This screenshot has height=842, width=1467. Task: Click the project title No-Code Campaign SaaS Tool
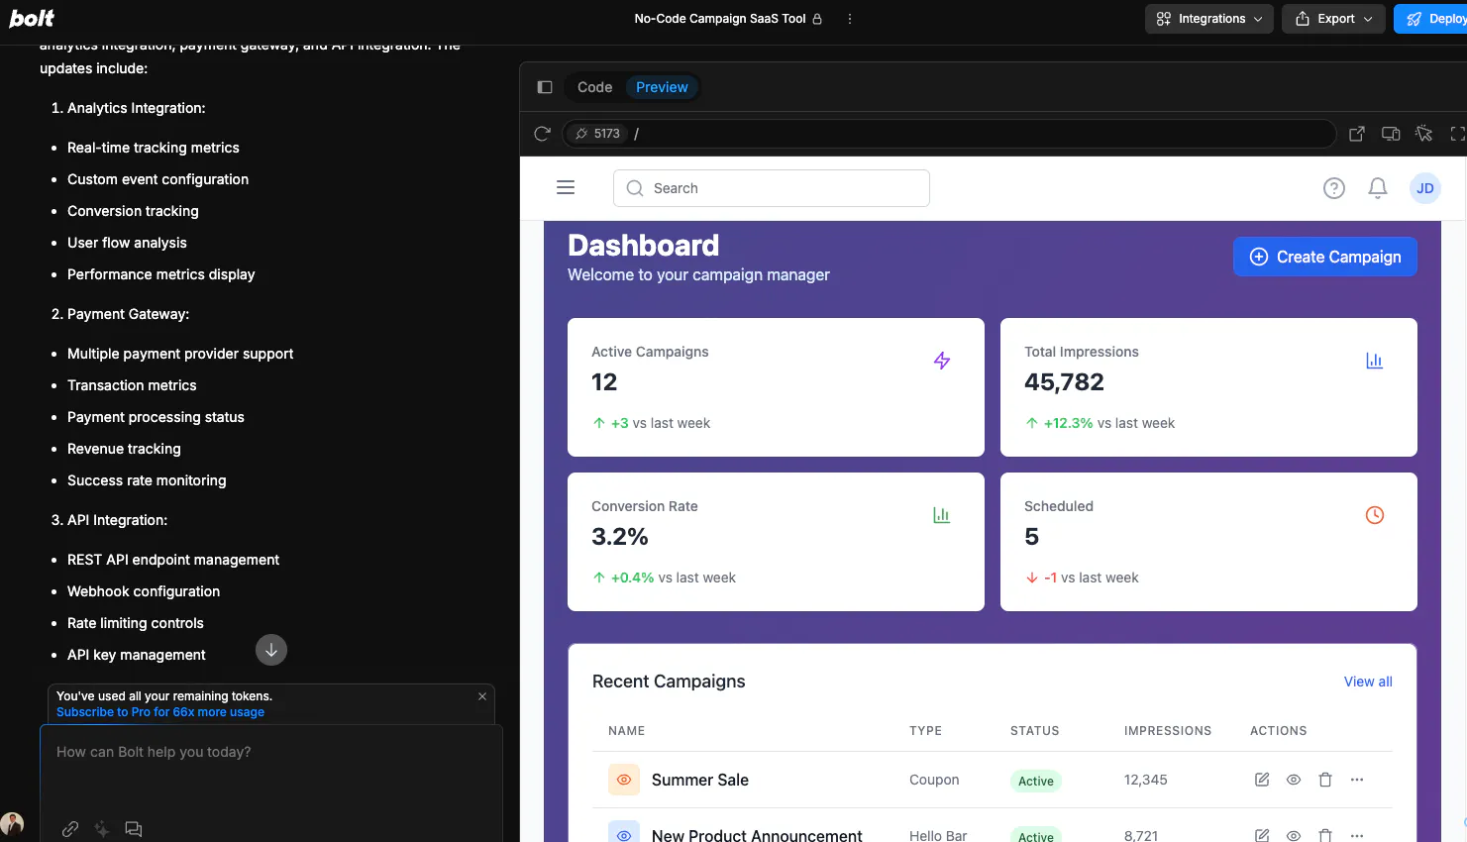[x=720, y=19]
